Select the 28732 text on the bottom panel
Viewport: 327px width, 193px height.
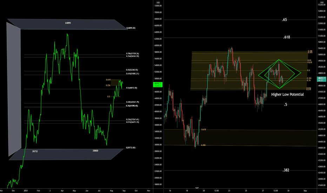point(35,151)
